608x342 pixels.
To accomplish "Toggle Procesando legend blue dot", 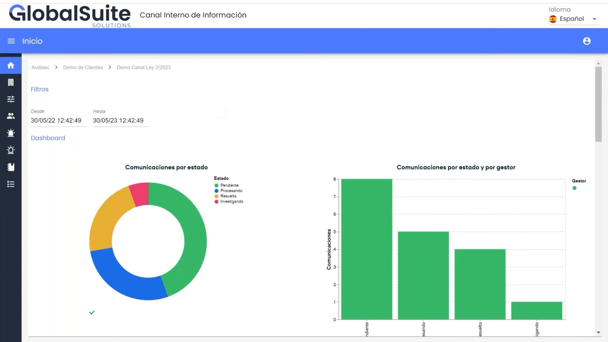I will pos(217,191).
